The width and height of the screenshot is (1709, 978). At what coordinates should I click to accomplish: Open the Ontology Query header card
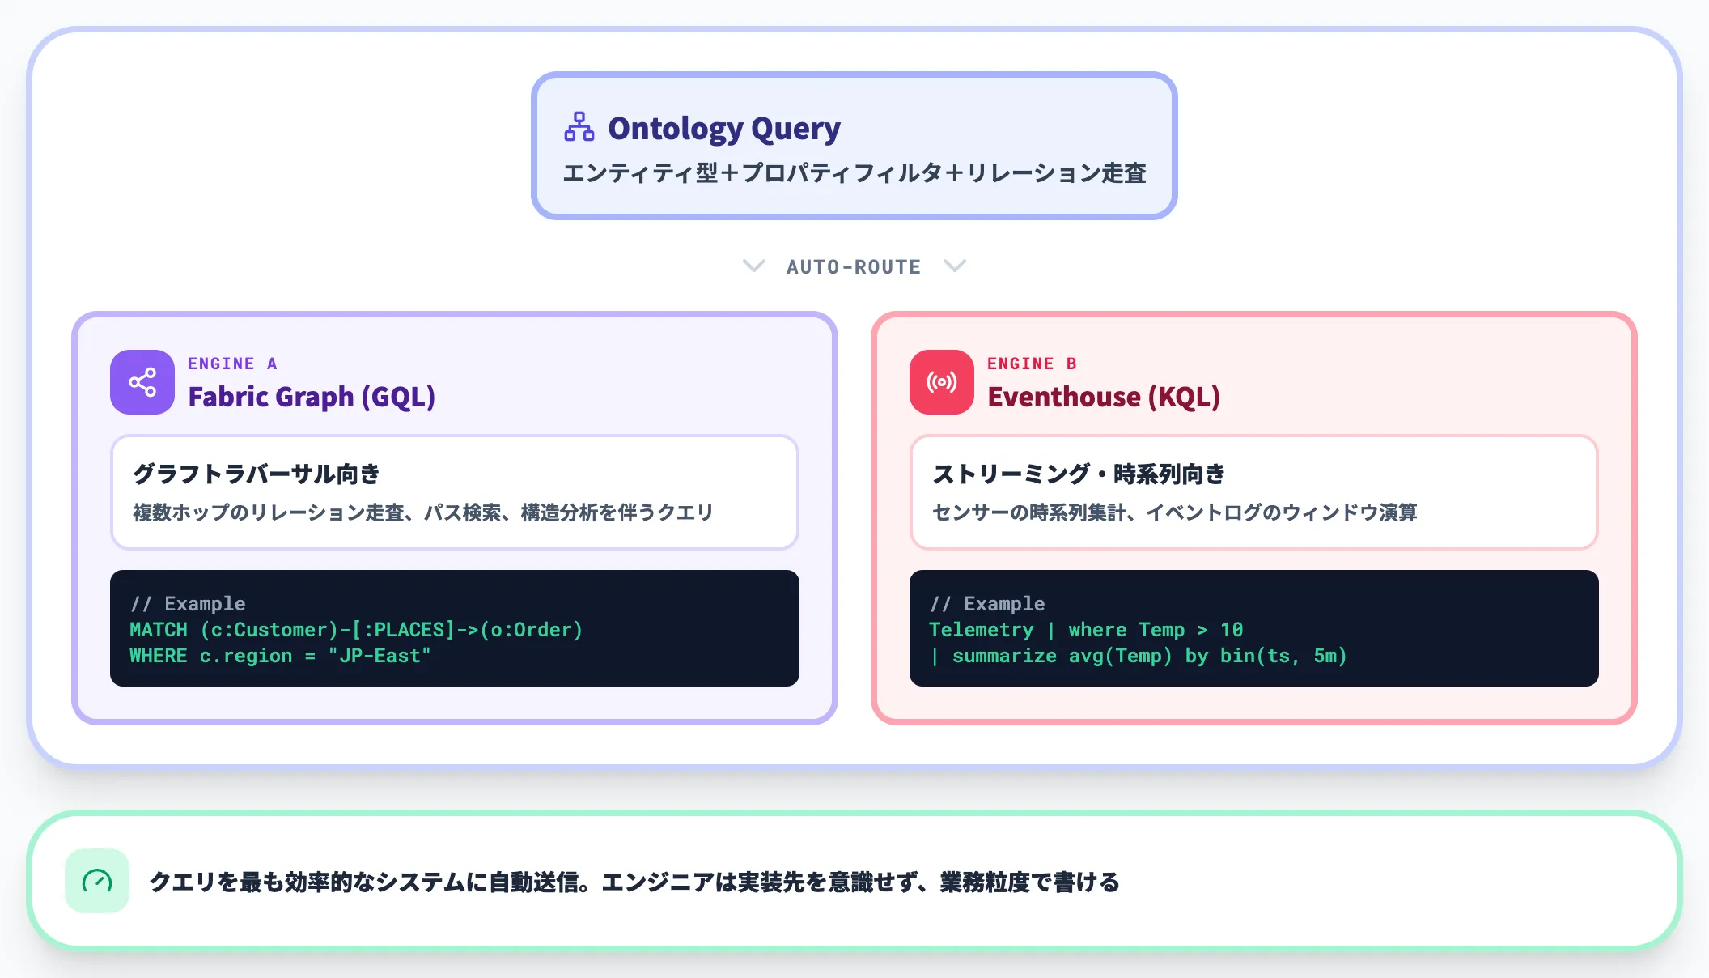pos(854,144)
